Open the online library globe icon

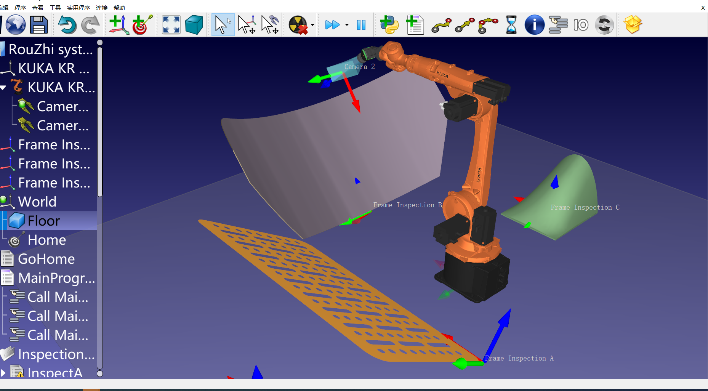click(16, 25)
